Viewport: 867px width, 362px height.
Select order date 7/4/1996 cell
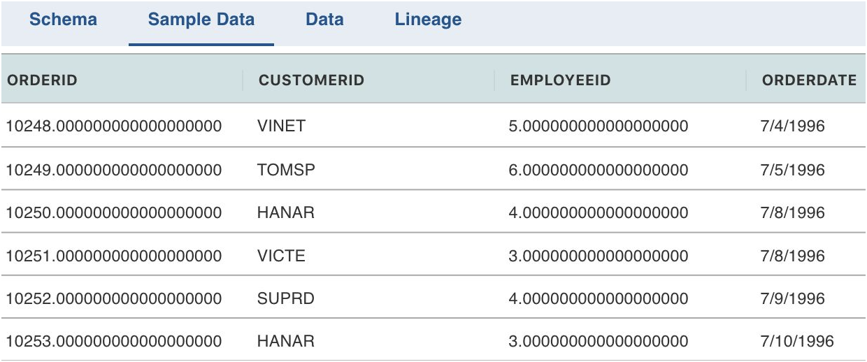pyautogui.click(x=793, y=126)
